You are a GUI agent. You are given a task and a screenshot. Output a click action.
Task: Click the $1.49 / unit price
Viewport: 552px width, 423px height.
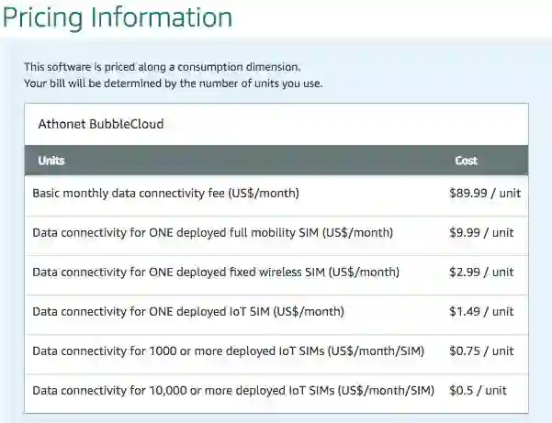(x=481, y=312)
